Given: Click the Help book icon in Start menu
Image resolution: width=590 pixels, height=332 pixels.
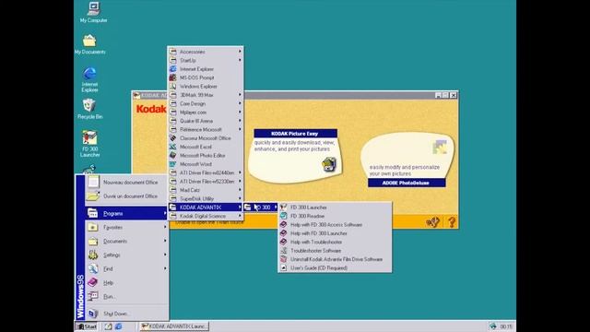Looking at the screenshot, I should point(93,282).
